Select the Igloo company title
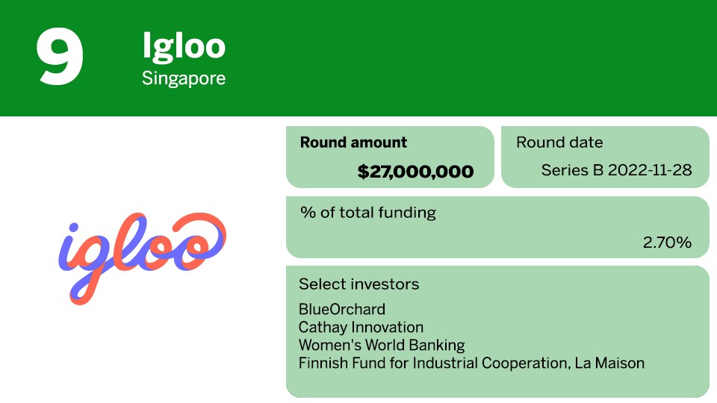717x403 pixels. pos(184,46)
